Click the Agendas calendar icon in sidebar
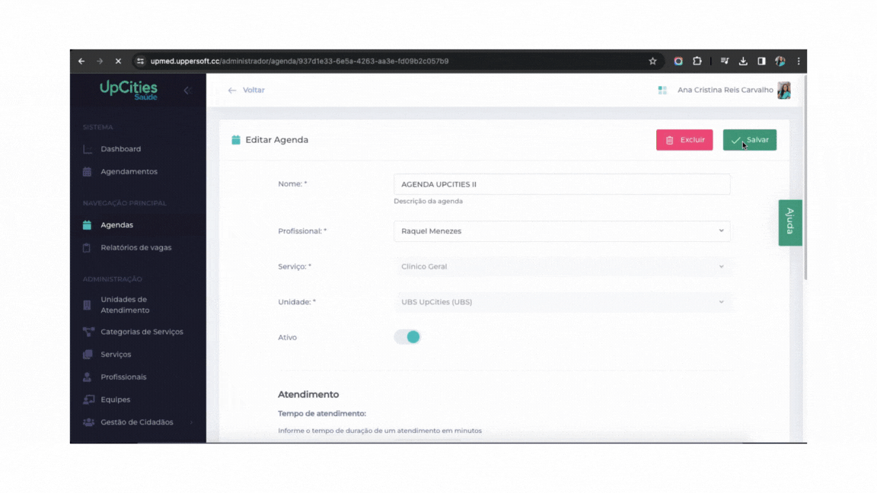 (88, 225)
